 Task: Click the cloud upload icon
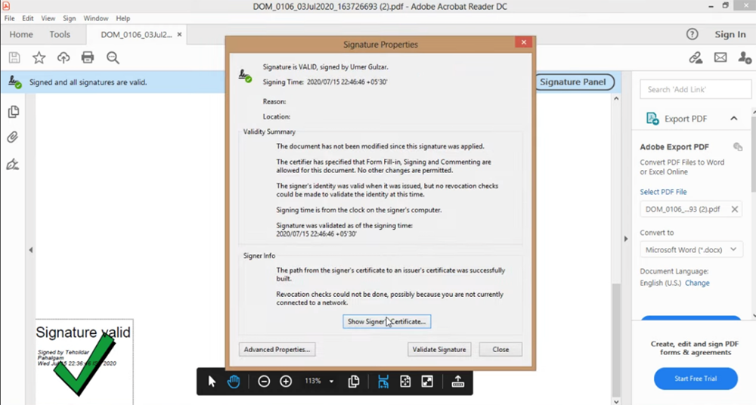click(x=64, y=57)
